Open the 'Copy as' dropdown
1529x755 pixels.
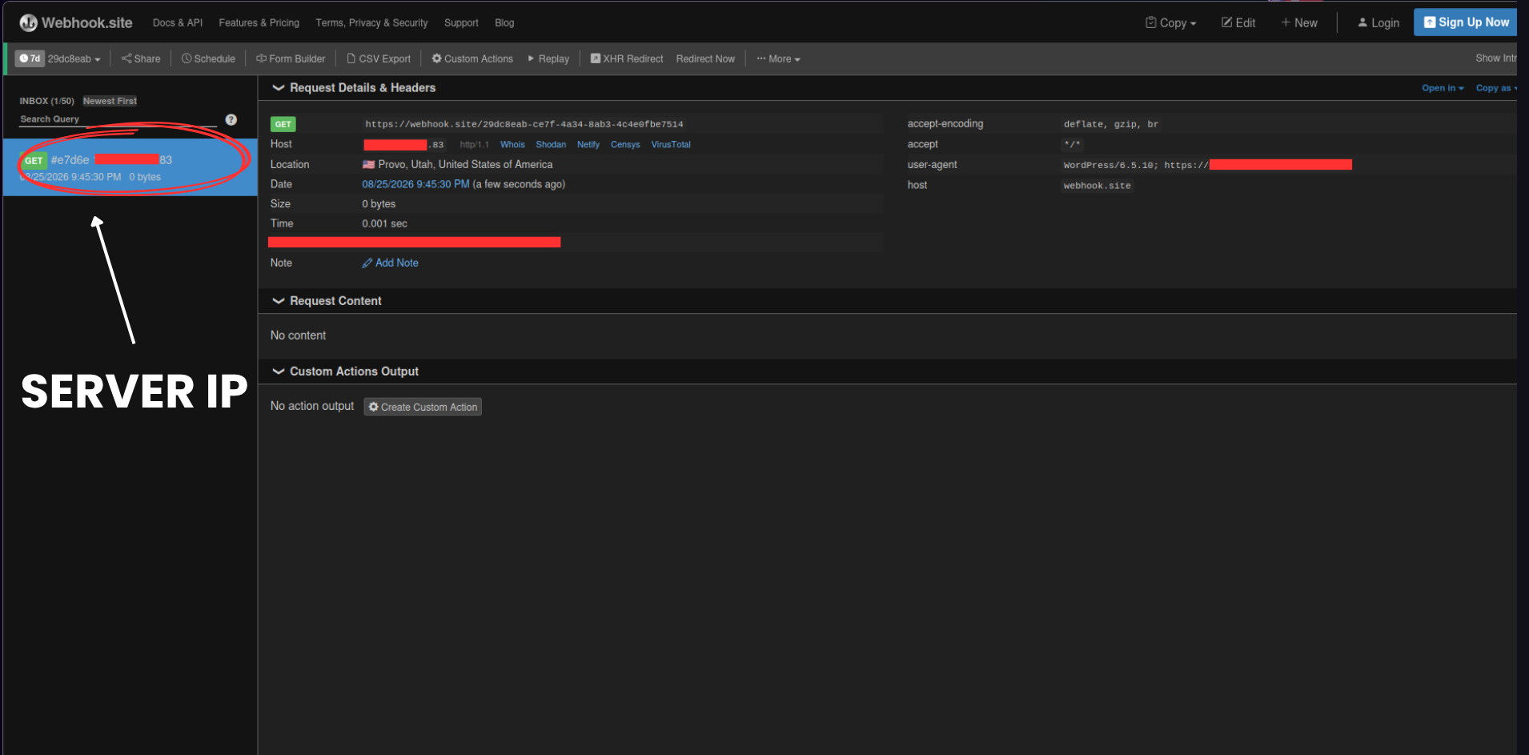click(1496, 88)
